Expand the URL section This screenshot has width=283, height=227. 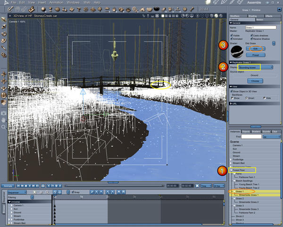point(231,104)
